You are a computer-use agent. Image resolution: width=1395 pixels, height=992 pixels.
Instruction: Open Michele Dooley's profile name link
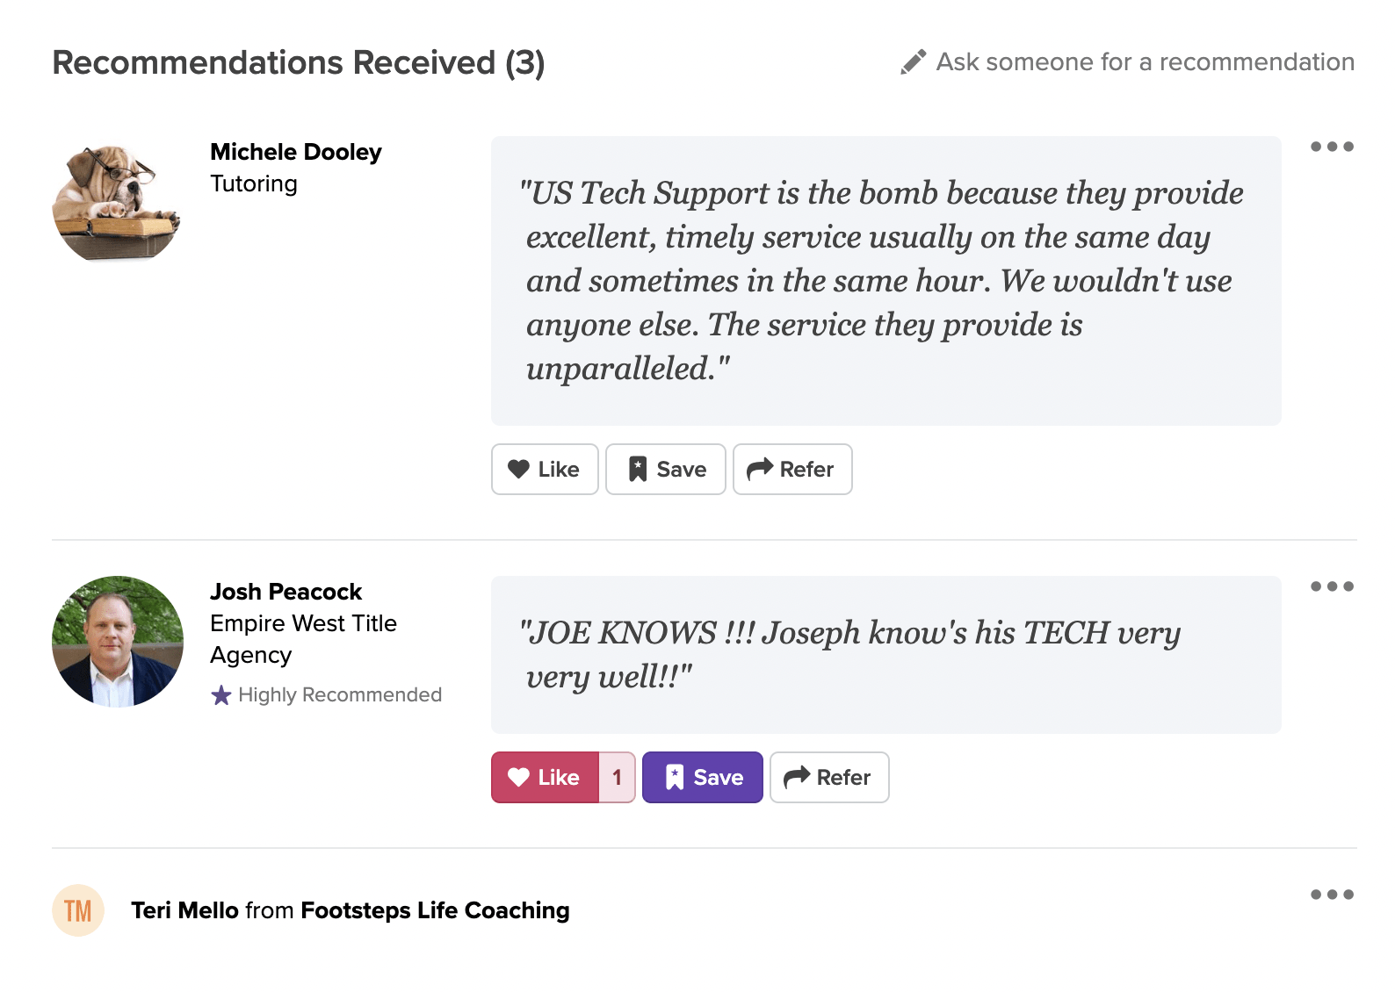295,152
